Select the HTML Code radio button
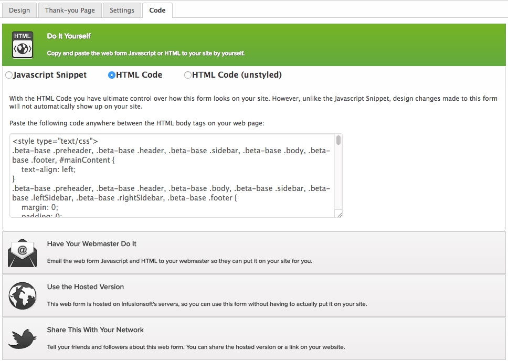The width and height of the screenshot is (508, 361). [x=112, y=75]
